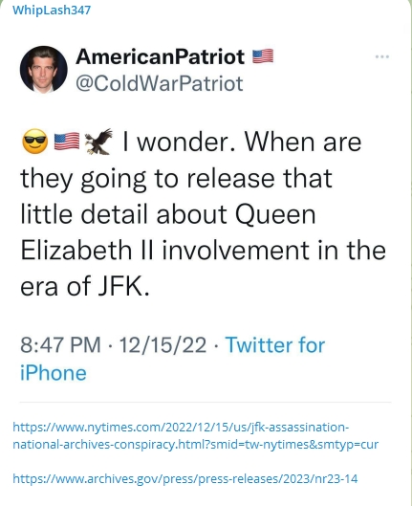Viewport: 412px width, 506px height.
Task: Click the flag emoji next to AmericanPatriot
Action: coord(263,56)
